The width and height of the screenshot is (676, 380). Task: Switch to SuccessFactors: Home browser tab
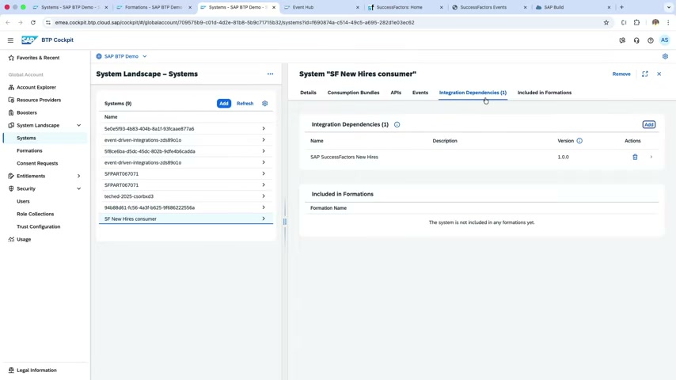tap(405, 7)
